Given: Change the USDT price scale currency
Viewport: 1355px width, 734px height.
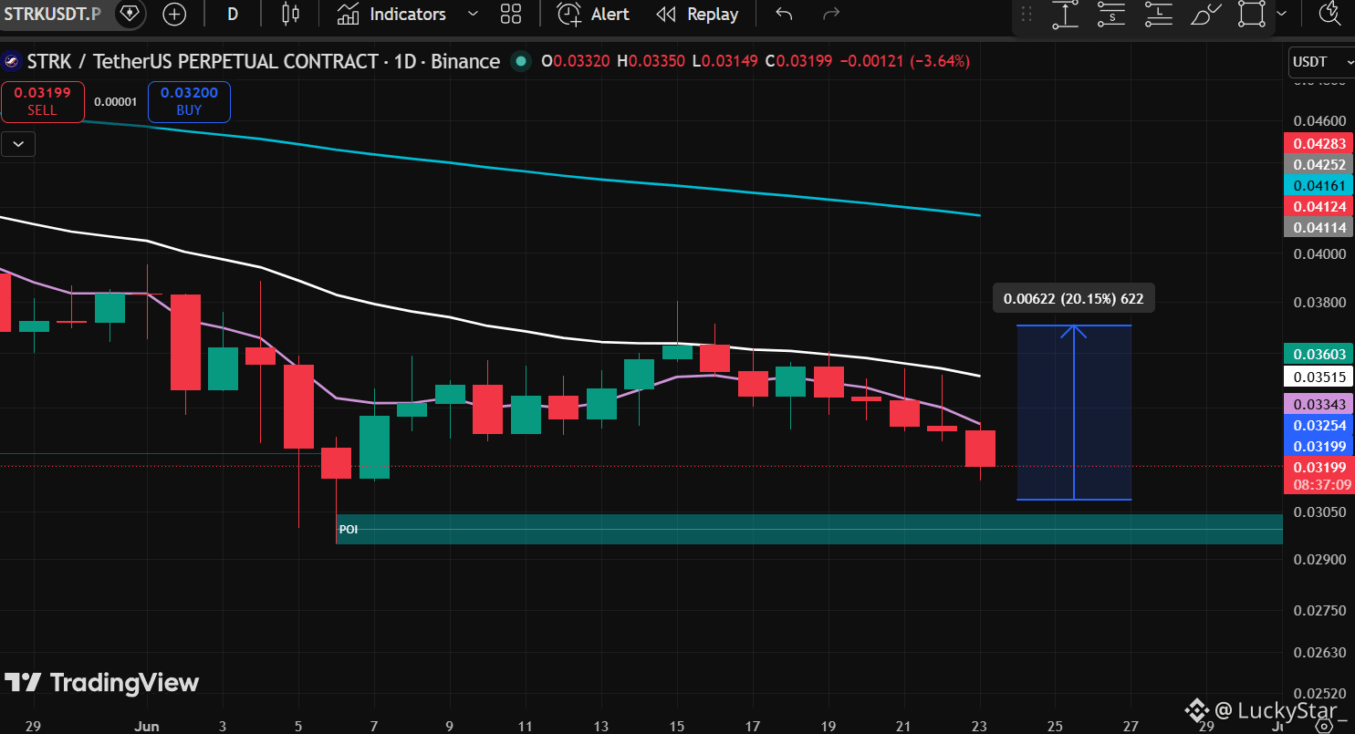Looking at the screenshot, I should click(x=1321, y=62).
